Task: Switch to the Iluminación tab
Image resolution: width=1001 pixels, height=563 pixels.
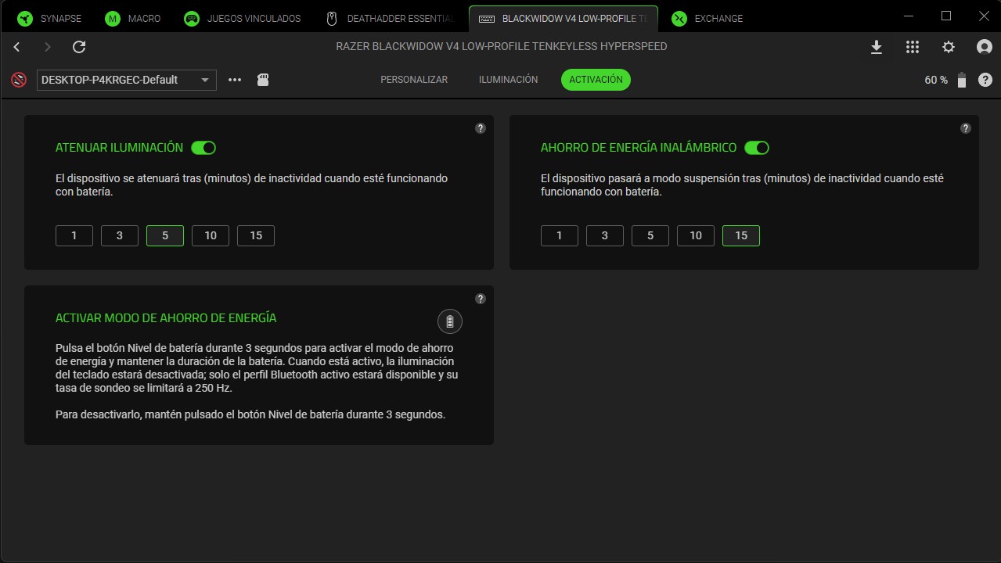Action: coord(508,80)
